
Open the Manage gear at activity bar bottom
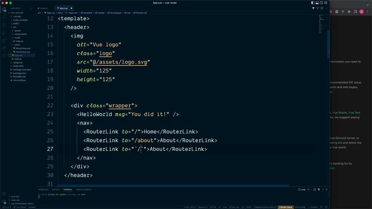[4, 202]
